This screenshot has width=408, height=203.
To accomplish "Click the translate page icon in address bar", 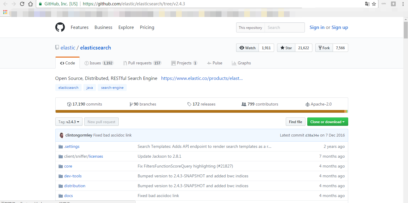I will coord(367,4).
